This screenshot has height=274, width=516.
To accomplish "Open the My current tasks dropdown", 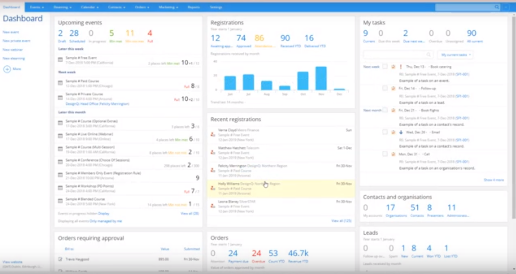I will coord(455,55).
